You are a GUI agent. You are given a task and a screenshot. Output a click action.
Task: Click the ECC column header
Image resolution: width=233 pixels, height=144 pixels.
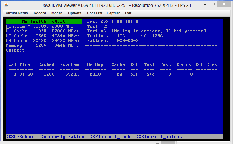(x=134, y=65)
